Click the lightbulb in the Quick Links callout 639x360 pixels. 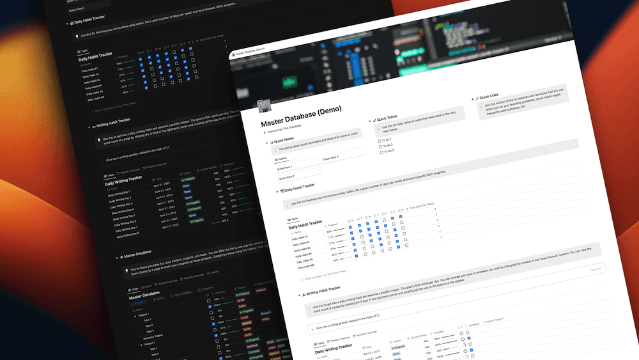coord(481,106)
